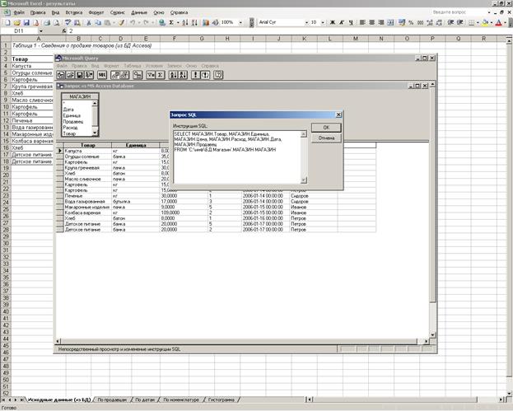Image resolution: width=513 pixels, height=411 pixels.
Task: Click Add Tables icon in Microsoft Query toolbar
Action: click(x=138, y=75)
